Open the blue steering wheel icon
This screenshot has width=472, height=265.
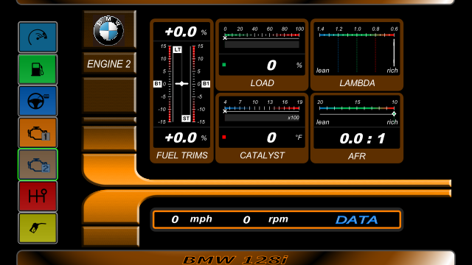(x=38, y=101)
